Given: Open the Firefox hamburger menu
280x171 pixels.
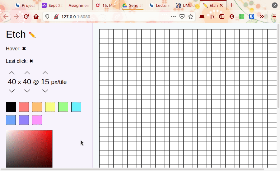Looking at the screenshot, I should (x=274, y=16).
